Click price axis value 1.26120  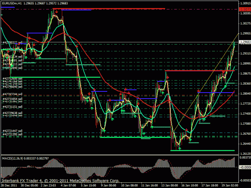click(x=245, y=154)
